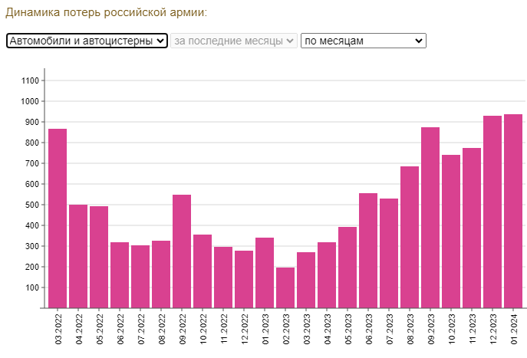The image size is (527, 358).
Task: Click the 08.2023 bar
Action: pyautogui.click(x=410, y=237)
